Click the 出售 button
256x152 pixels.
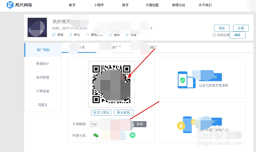(241, 28)
